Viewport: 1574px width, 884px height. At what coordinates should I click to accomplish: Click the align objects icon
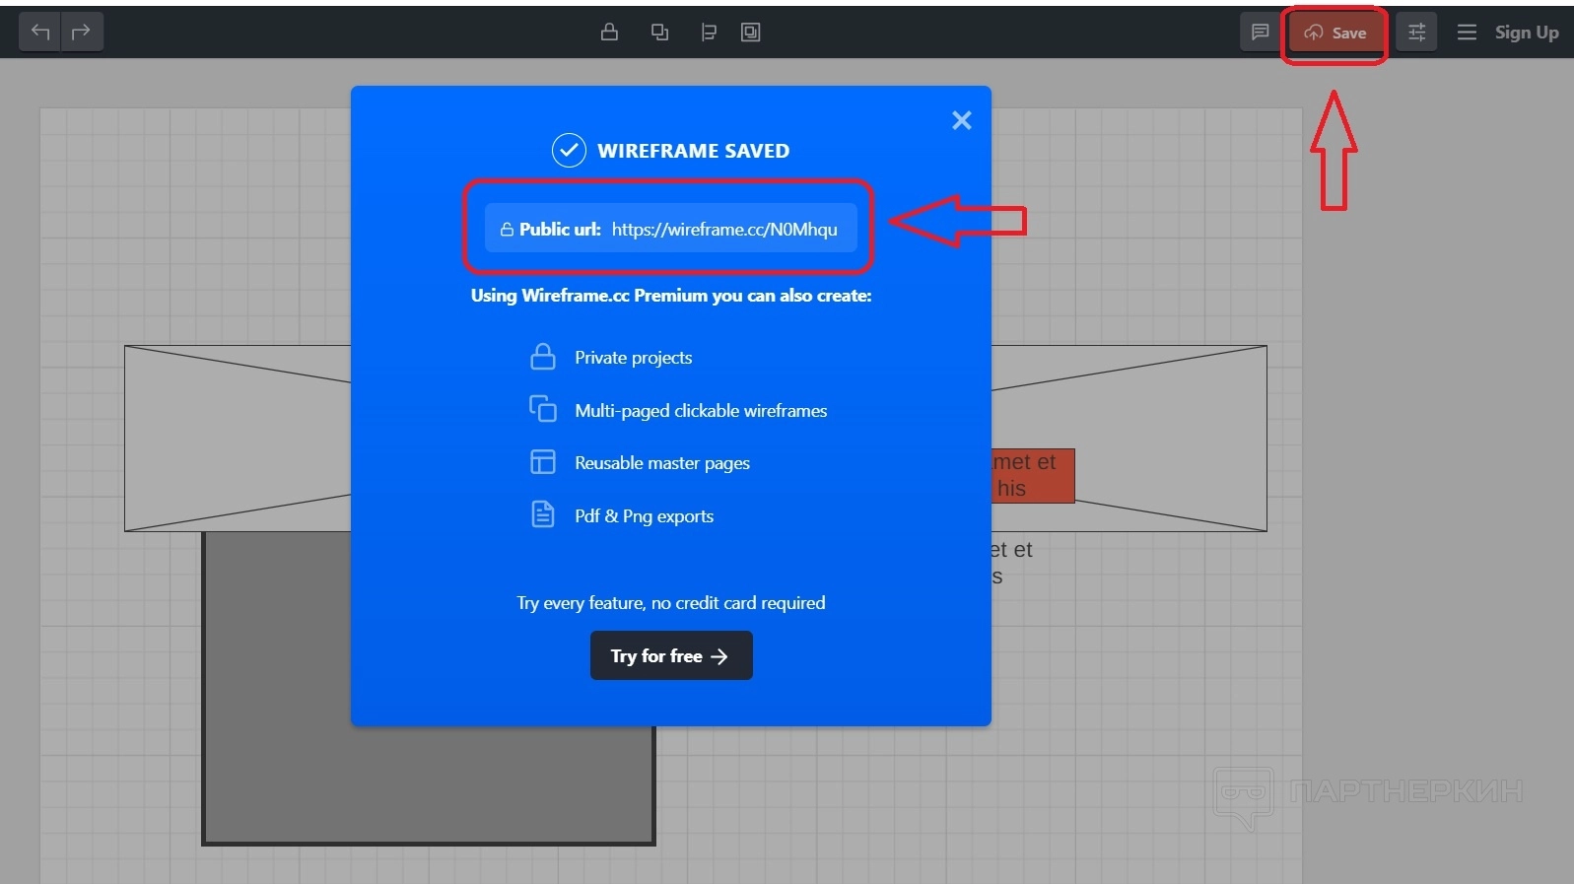pos(709,33)
